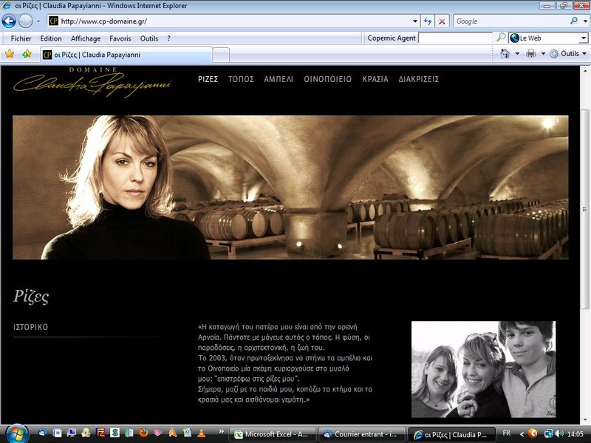Click the FR language indicator

click(x=507, y=433)
